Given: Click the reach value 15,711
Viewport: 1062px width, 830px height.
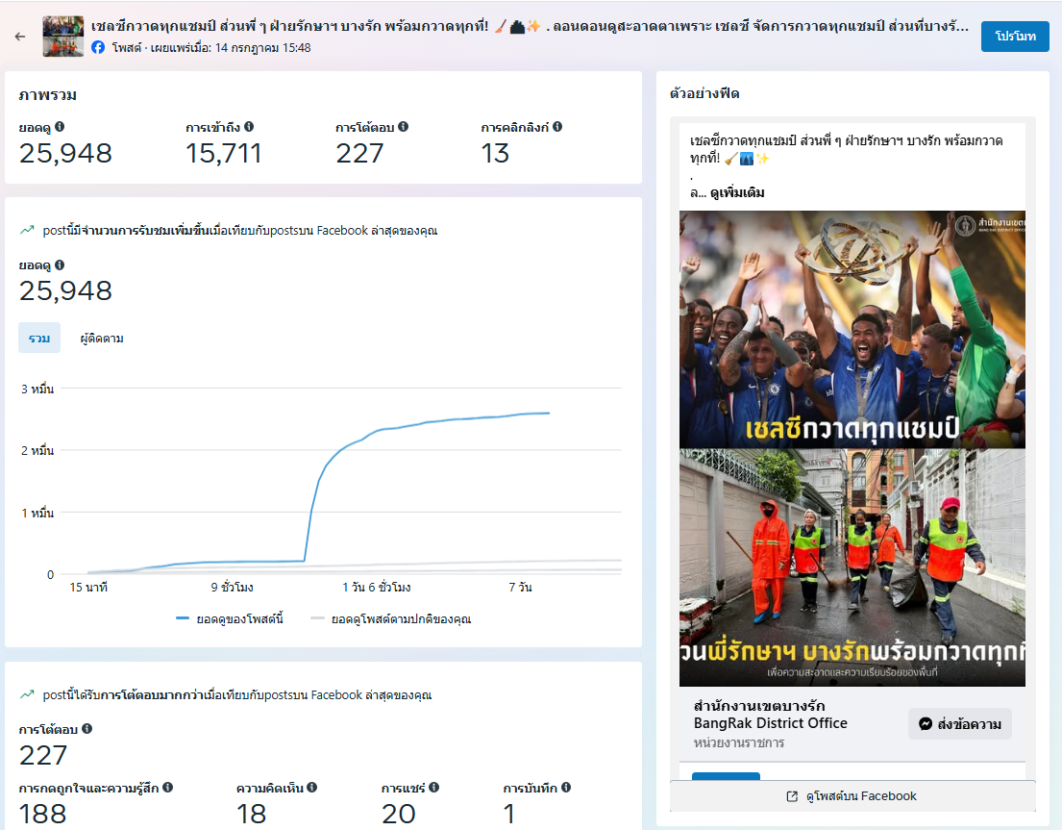Looking at the screenshot, I should [x=224, y=154].
